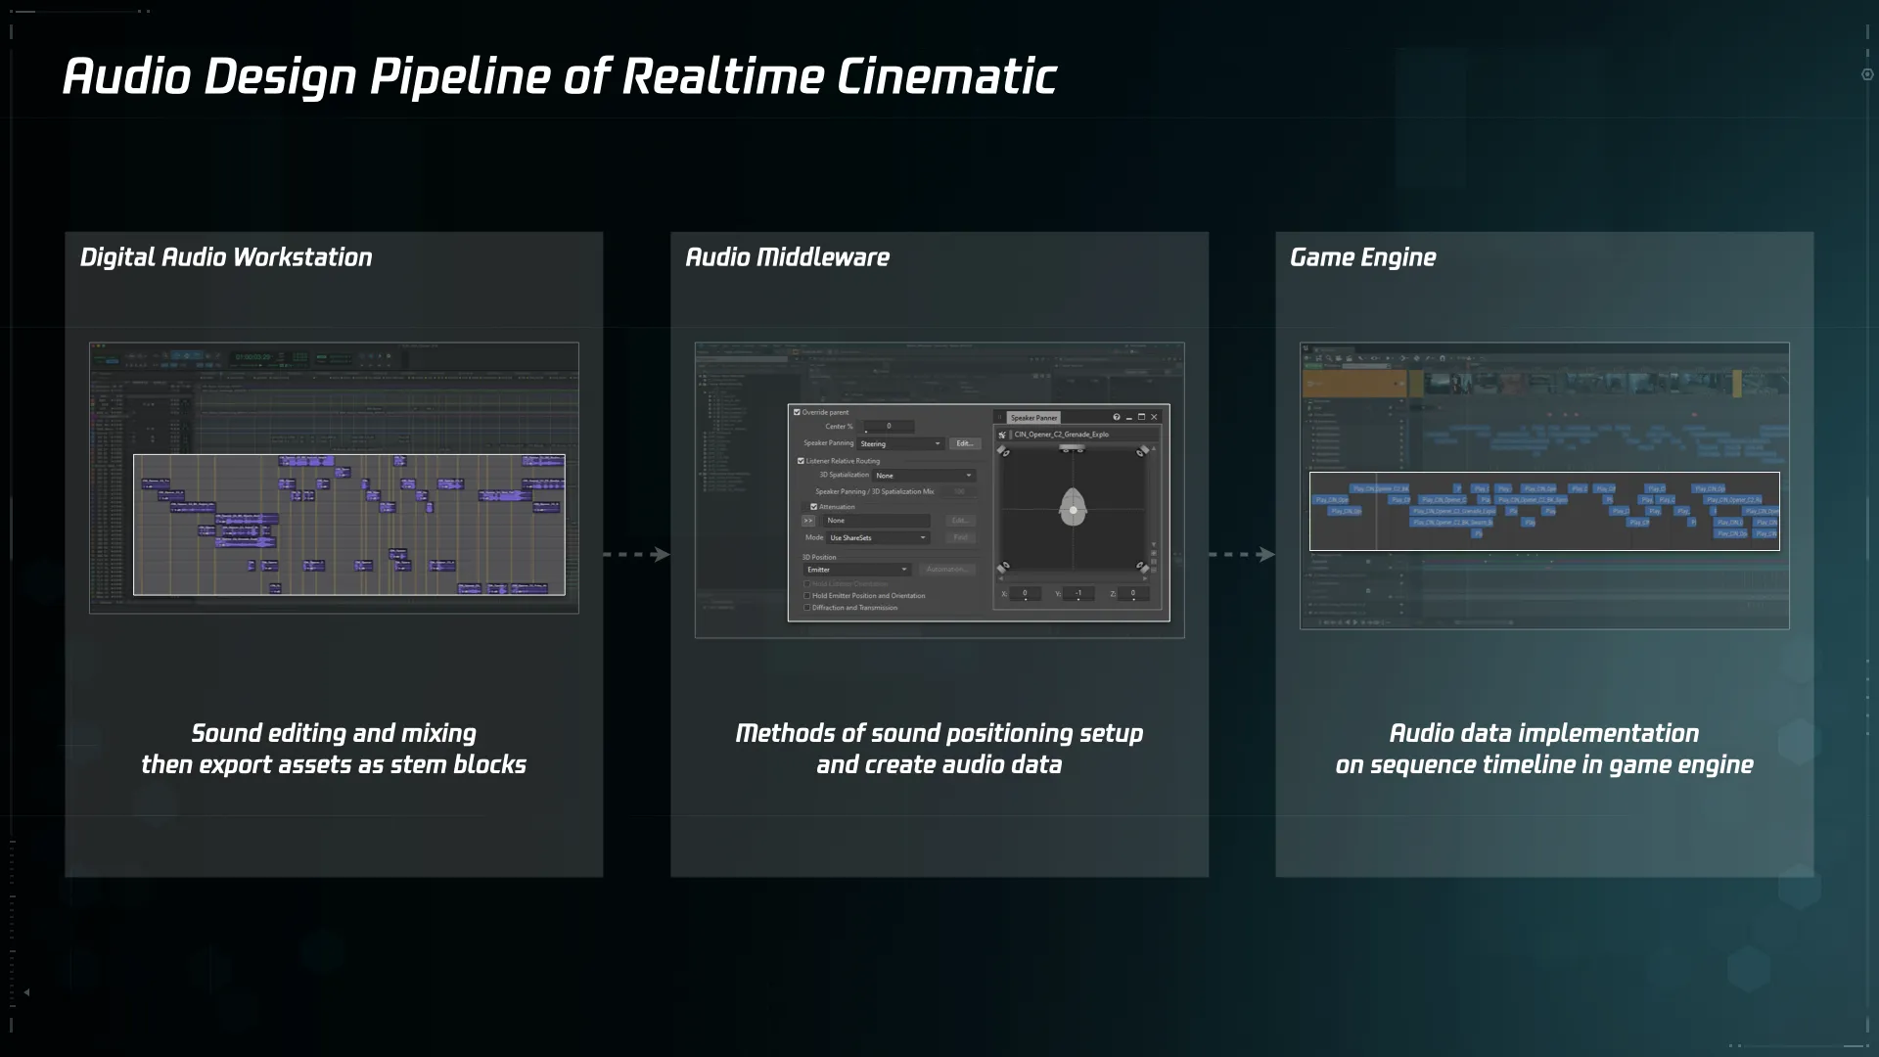Click the listener head icon in panner grid

pos(1073,507)
